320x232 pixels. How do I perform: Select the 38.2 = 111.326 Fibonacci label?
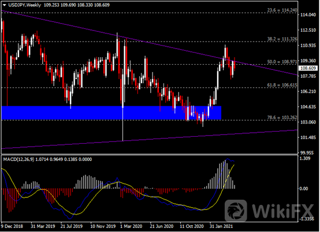click(x=282, y=39)
